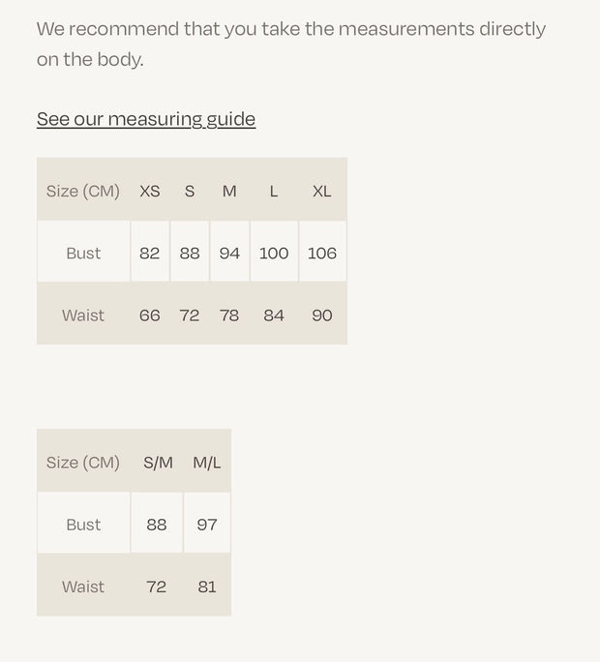Viewport: 600px width, 662px height.
Task: Click the Bust value 106 cell
Action: (x=322, y=253)
